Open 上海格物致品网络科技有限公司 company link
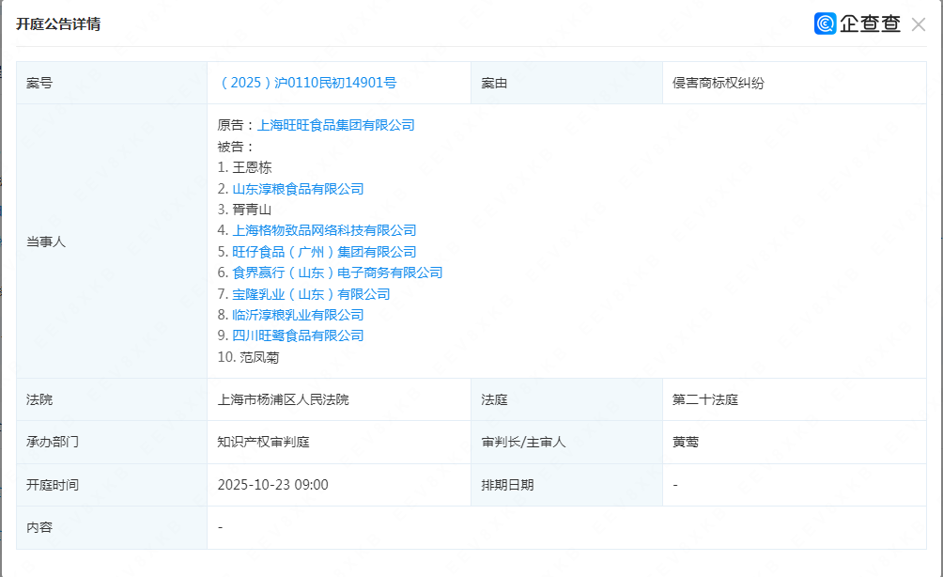943x577 pixels. pos(324,230)
